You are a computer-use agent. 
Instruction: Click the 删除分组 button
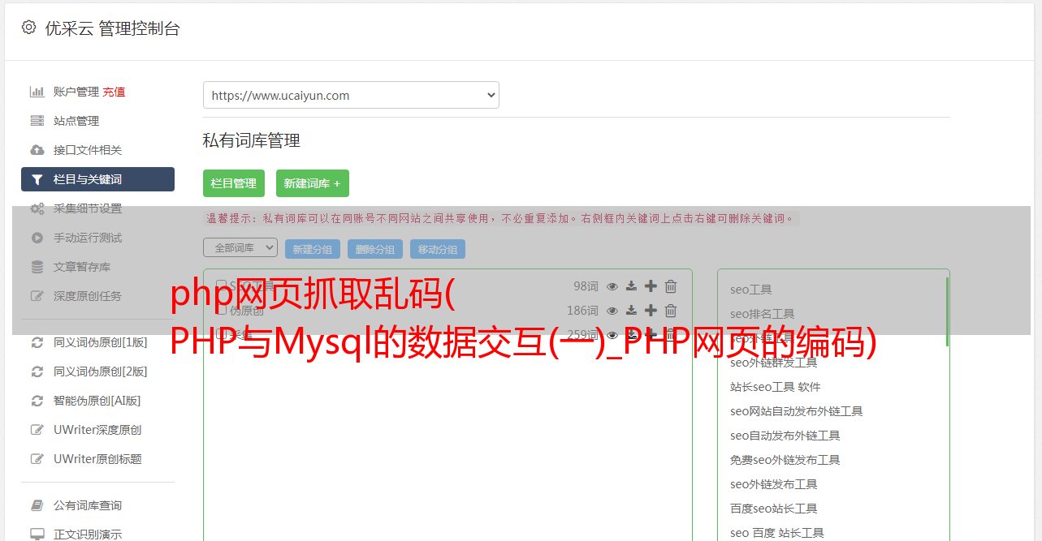[x=375, y=249]
